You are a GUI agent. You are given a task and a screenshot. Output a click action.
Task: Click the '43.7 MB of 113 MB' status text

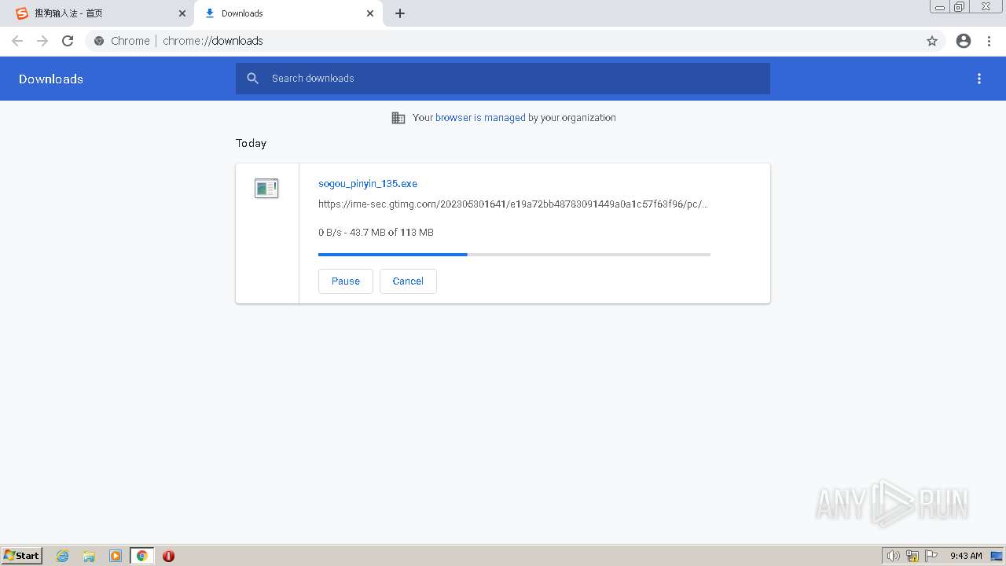point(391,233)
